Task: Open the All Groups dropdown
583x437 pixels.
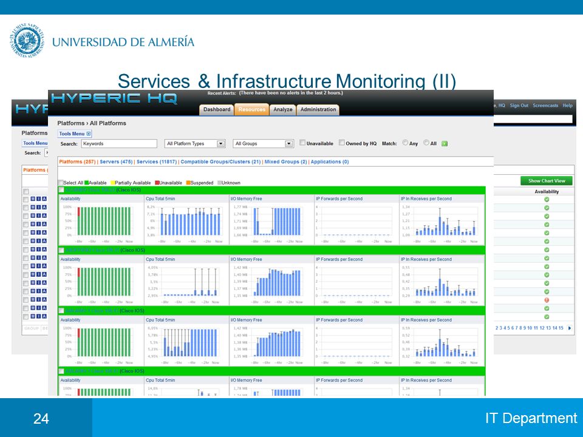Action: pos(263,143)
